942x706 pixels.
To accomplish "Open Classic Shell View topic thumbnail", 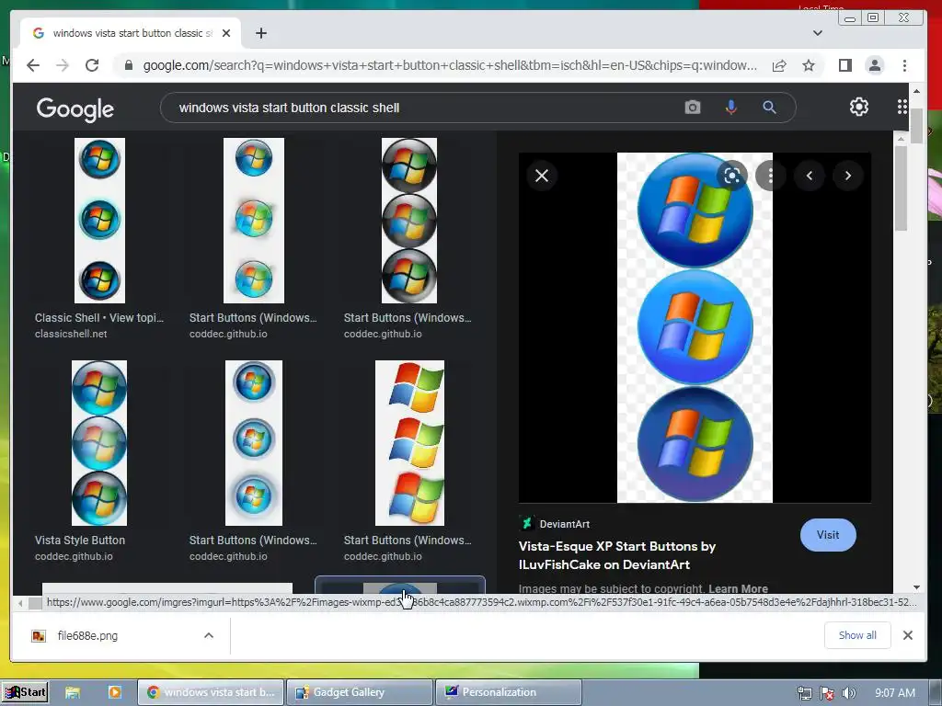I will pos(99,221).
